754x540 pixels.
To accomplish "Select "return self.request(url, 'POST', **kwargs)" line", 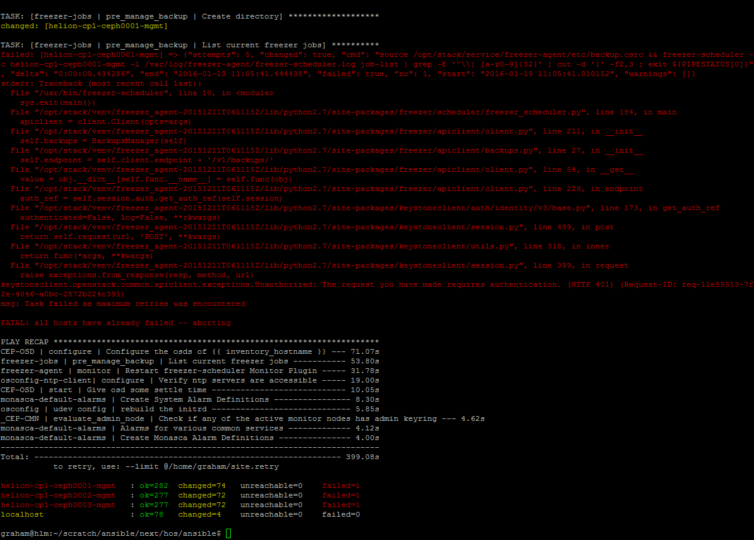I will [x=120, y=236].
